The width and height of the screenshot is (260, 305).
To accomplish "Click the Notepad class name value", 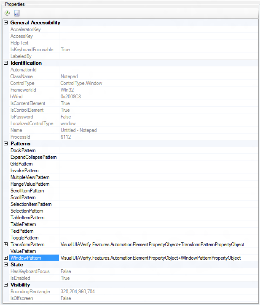I will pos(69,76).
